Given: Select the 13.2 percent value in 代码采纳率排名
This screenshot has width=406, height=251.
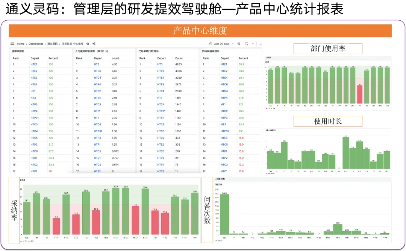Looking at the screenshot, I should coord(241,165).
